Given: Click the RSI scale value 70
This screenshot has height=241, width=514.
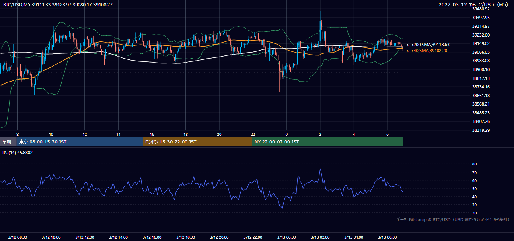Looking at the screenshot, I should point(474,172).
